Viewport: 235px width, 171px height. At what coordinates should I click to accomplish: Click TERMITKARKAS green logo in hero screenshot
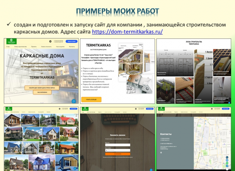(x=11, y=41)
